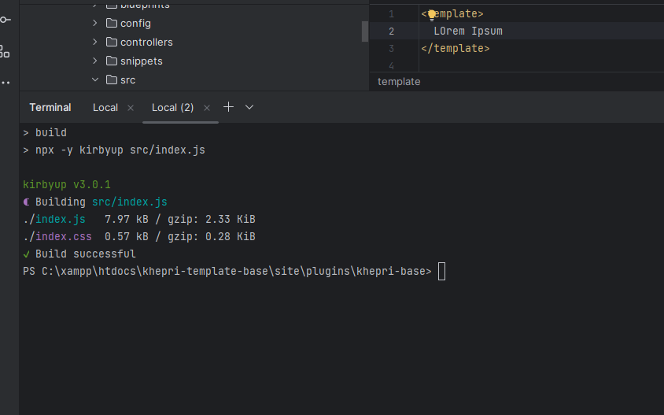Select the Local (2) terminal tab
Viewport: 664px width, 415px height.
[x=172, y=108]
